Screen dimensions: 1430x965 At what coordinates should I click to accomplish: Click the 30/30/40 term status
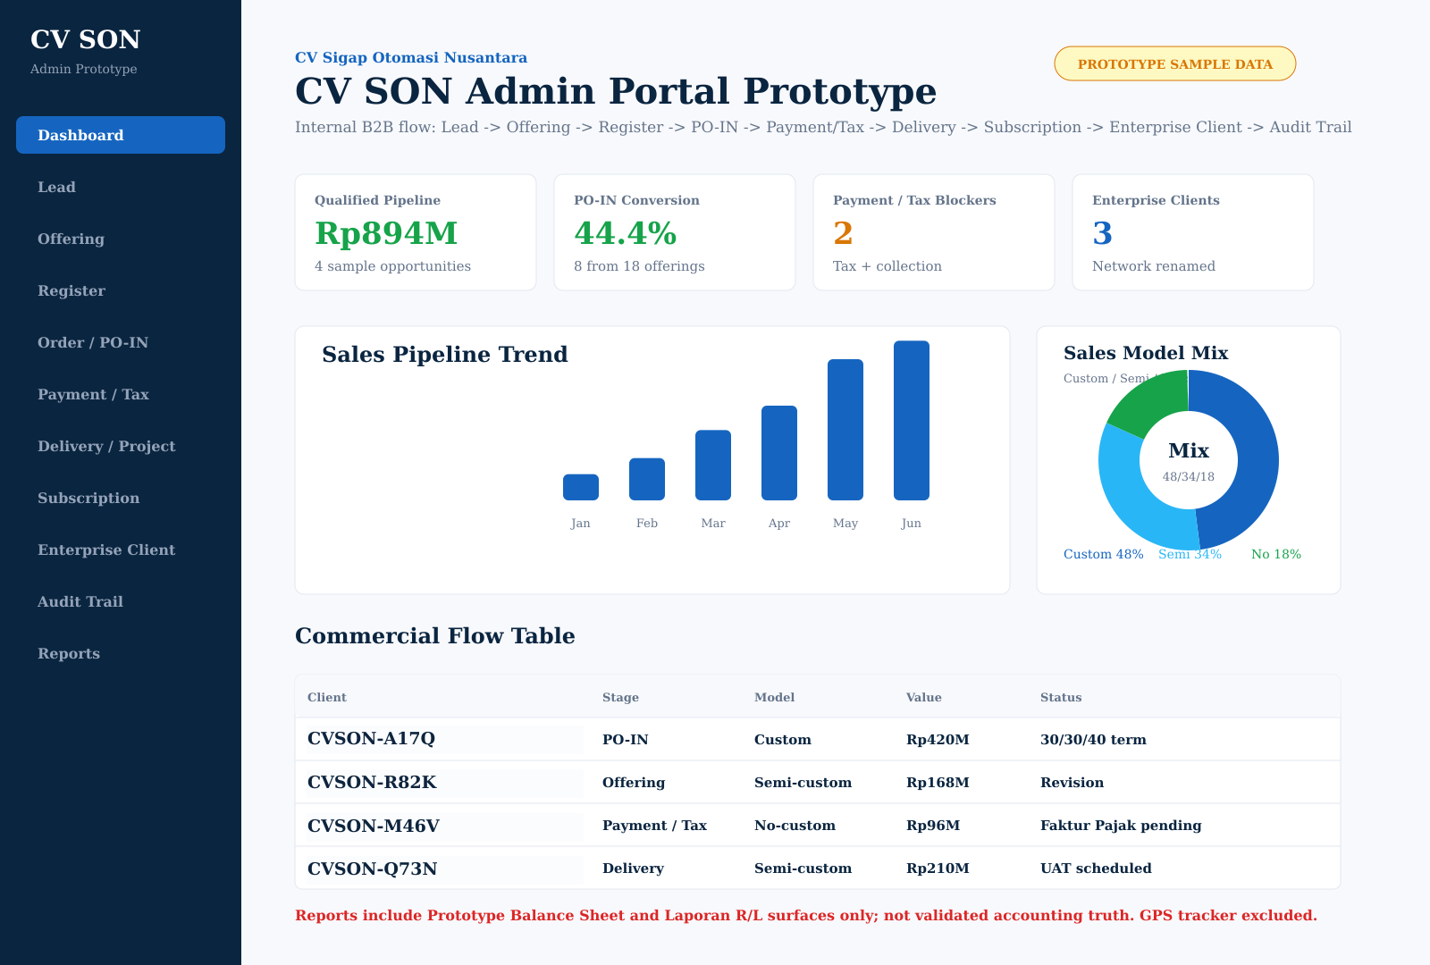[1093, 740]
